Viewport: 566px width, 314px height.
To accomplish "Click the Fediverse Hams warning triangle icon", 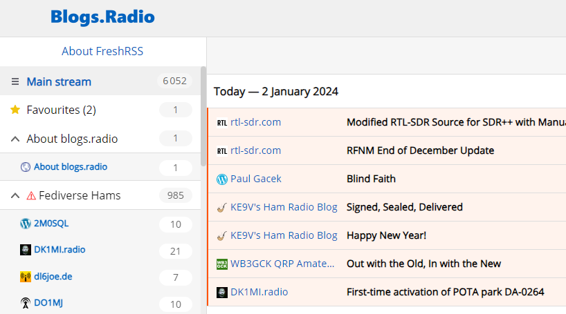I will pos(31,195).
